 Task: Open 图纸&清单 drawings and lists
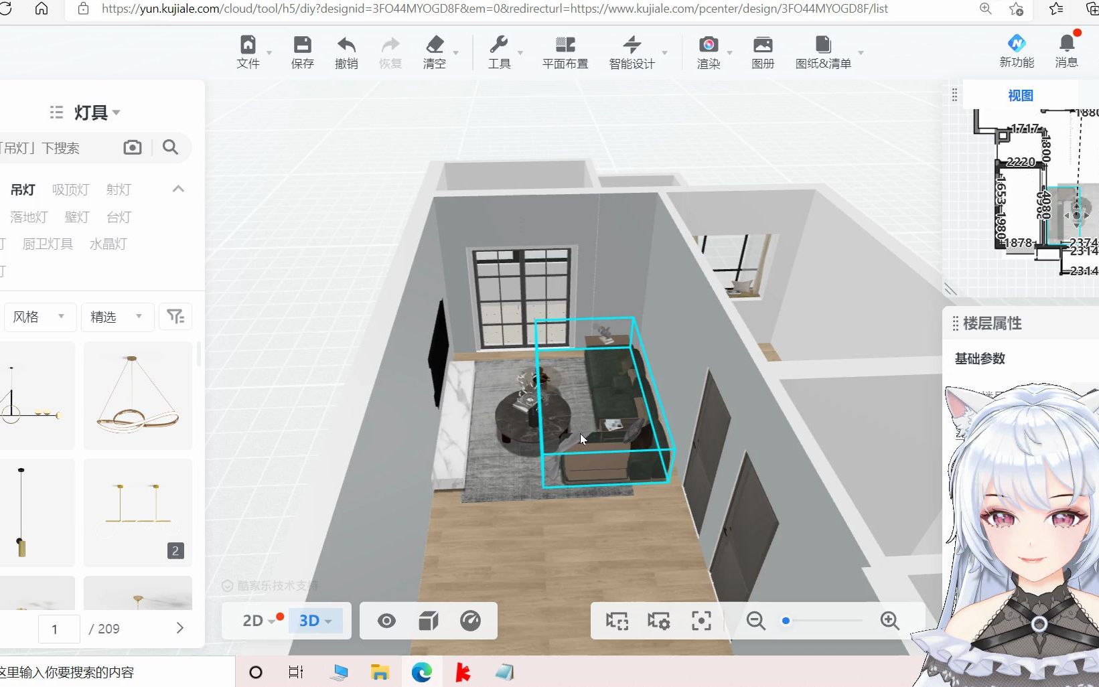coord(823,53)
